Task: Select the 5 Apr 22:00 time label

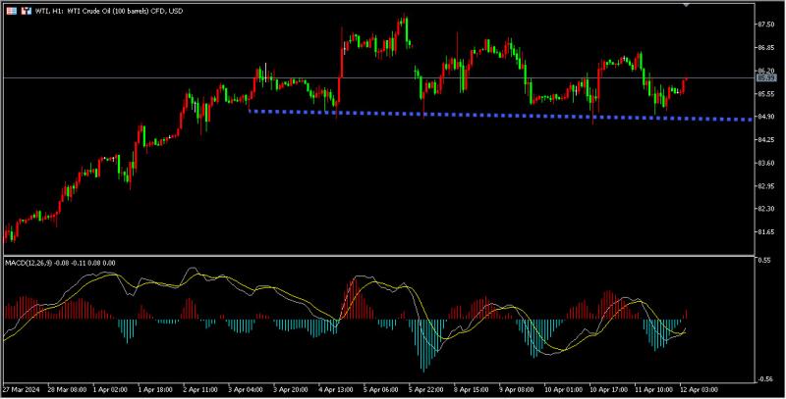Action: (423, 389)
